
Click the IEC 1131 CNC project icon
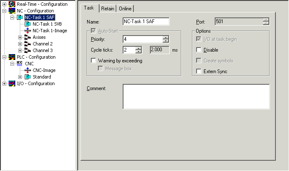click(19, 64)
